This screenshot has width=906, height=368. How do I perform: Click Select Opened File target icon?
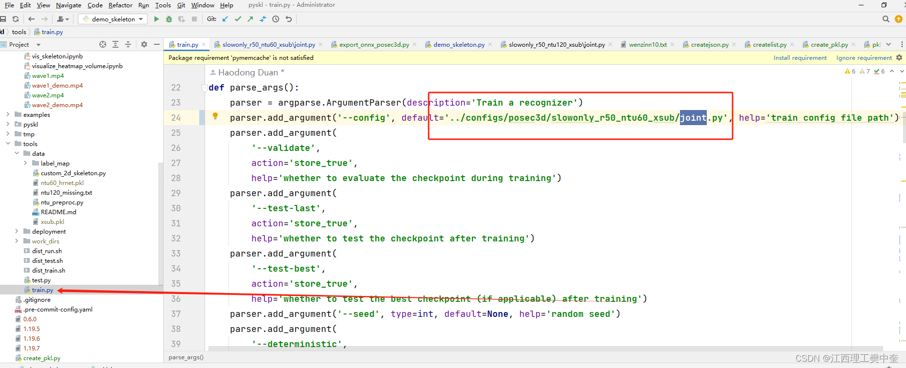(103, 44)
